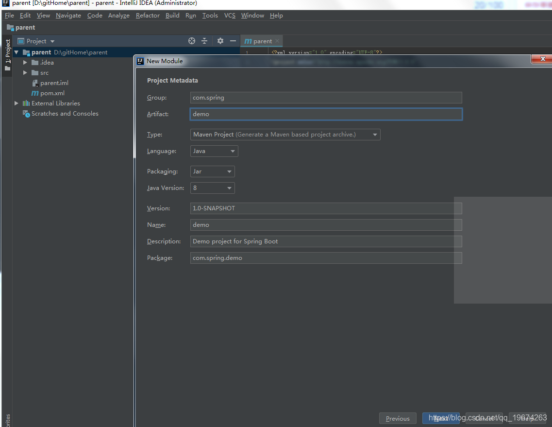552x427 pixels.
Task: Open the View menu
Action: click(x=43, y=16)
